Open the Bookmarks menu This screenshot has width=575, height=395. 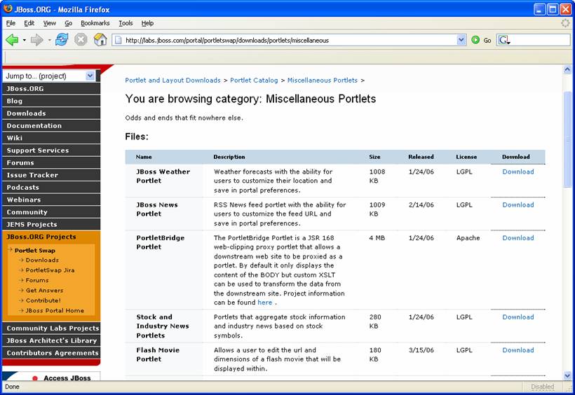click(95, 23)
